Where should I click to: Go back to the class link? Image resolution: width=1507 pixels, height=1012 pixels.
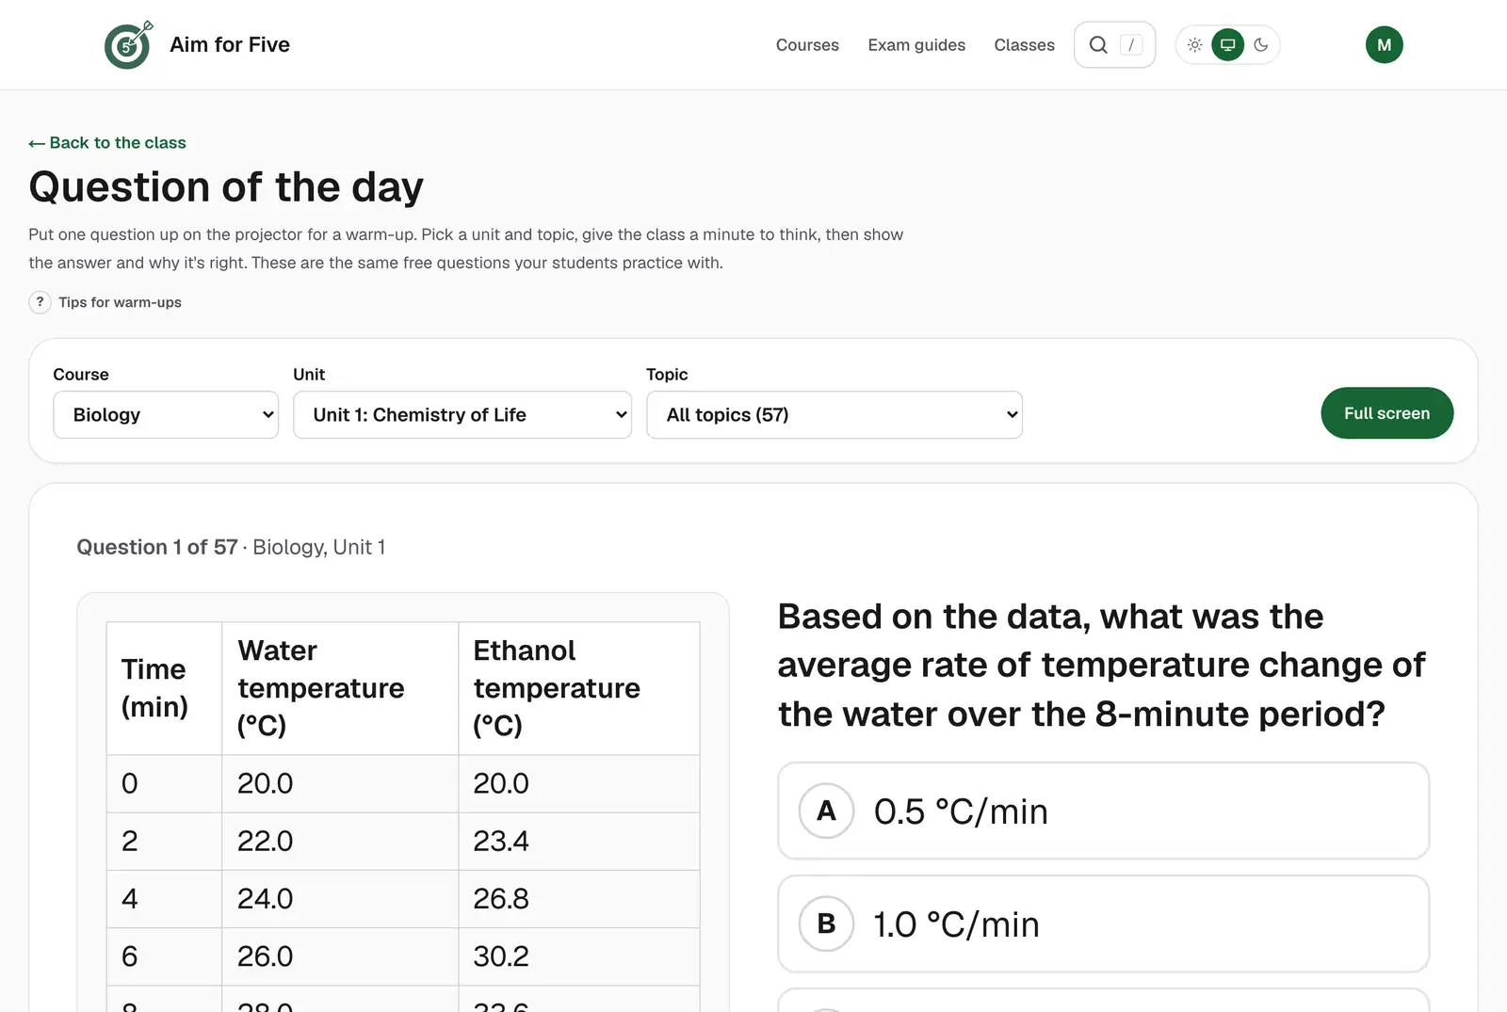(107, 143)
